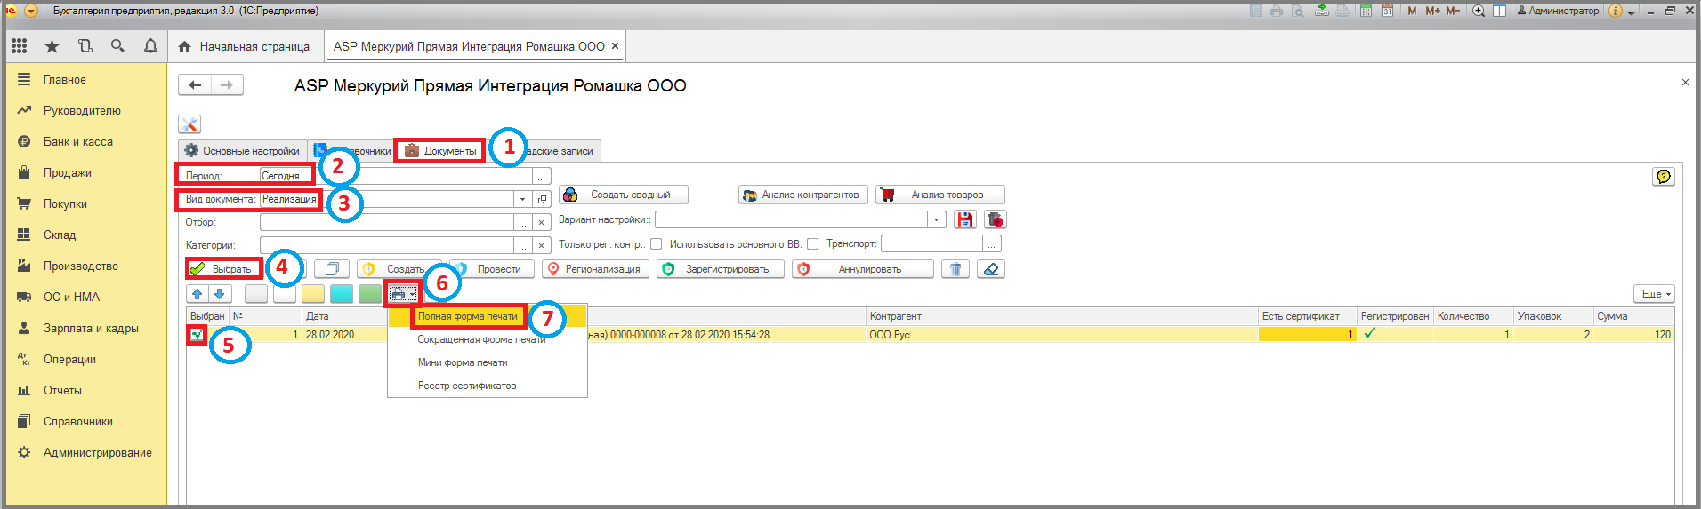Viewport: 1701px width, 509px height.
Task: Open Favorites star icon
Action: point(52,46)
